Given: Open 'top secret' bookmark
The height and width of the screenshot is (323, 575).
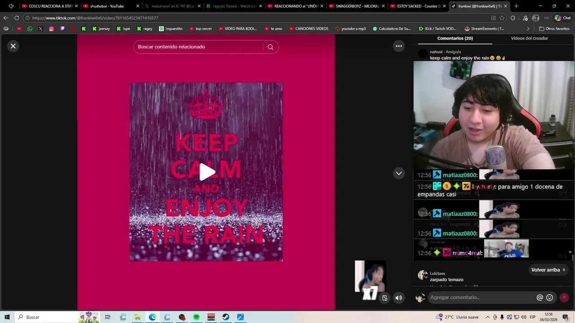Looking at the screenshot, I should coord(200,29).
